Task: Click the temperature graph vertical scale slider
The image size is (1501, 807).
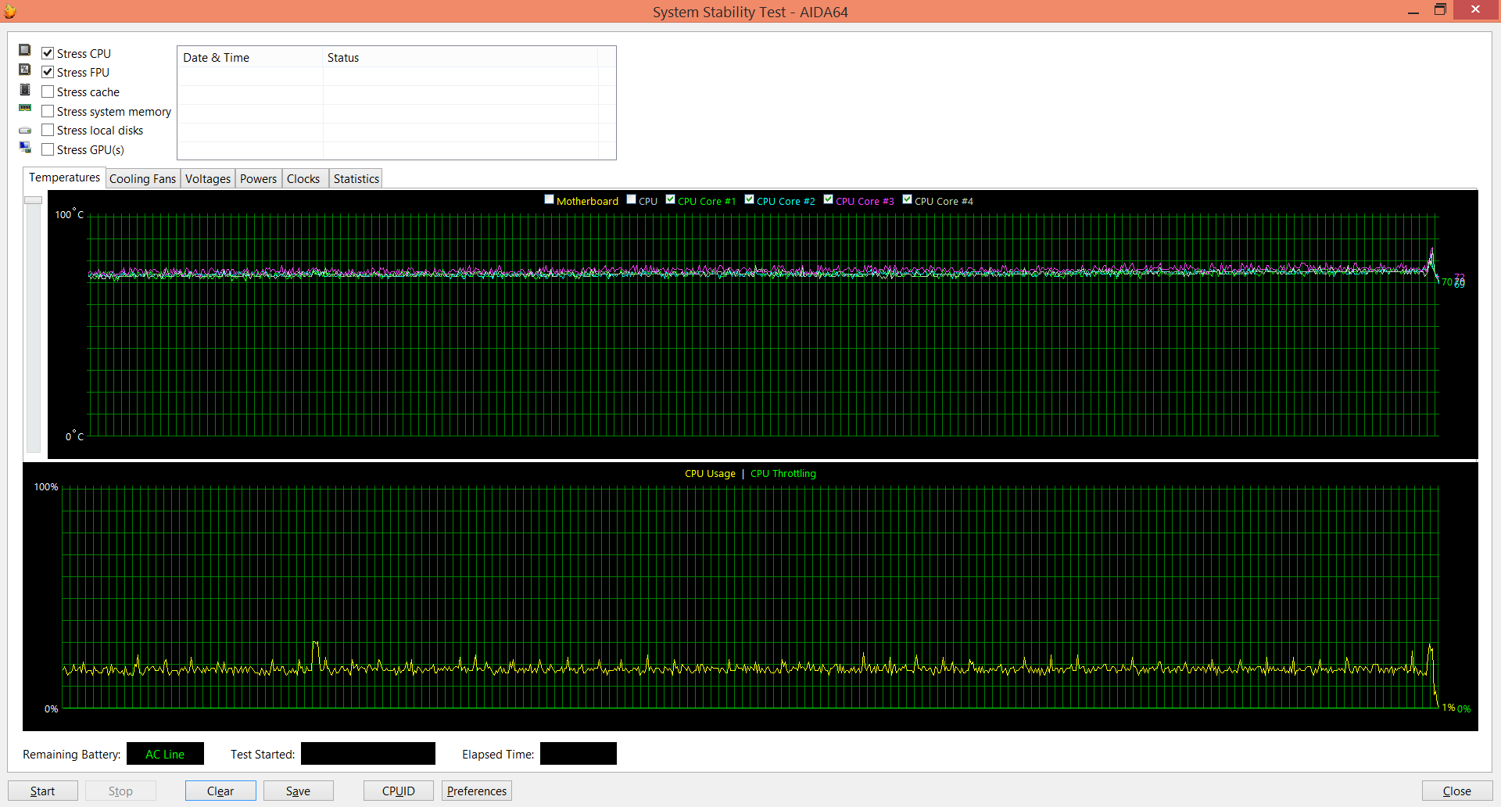Action: click(x=33, y=200)
